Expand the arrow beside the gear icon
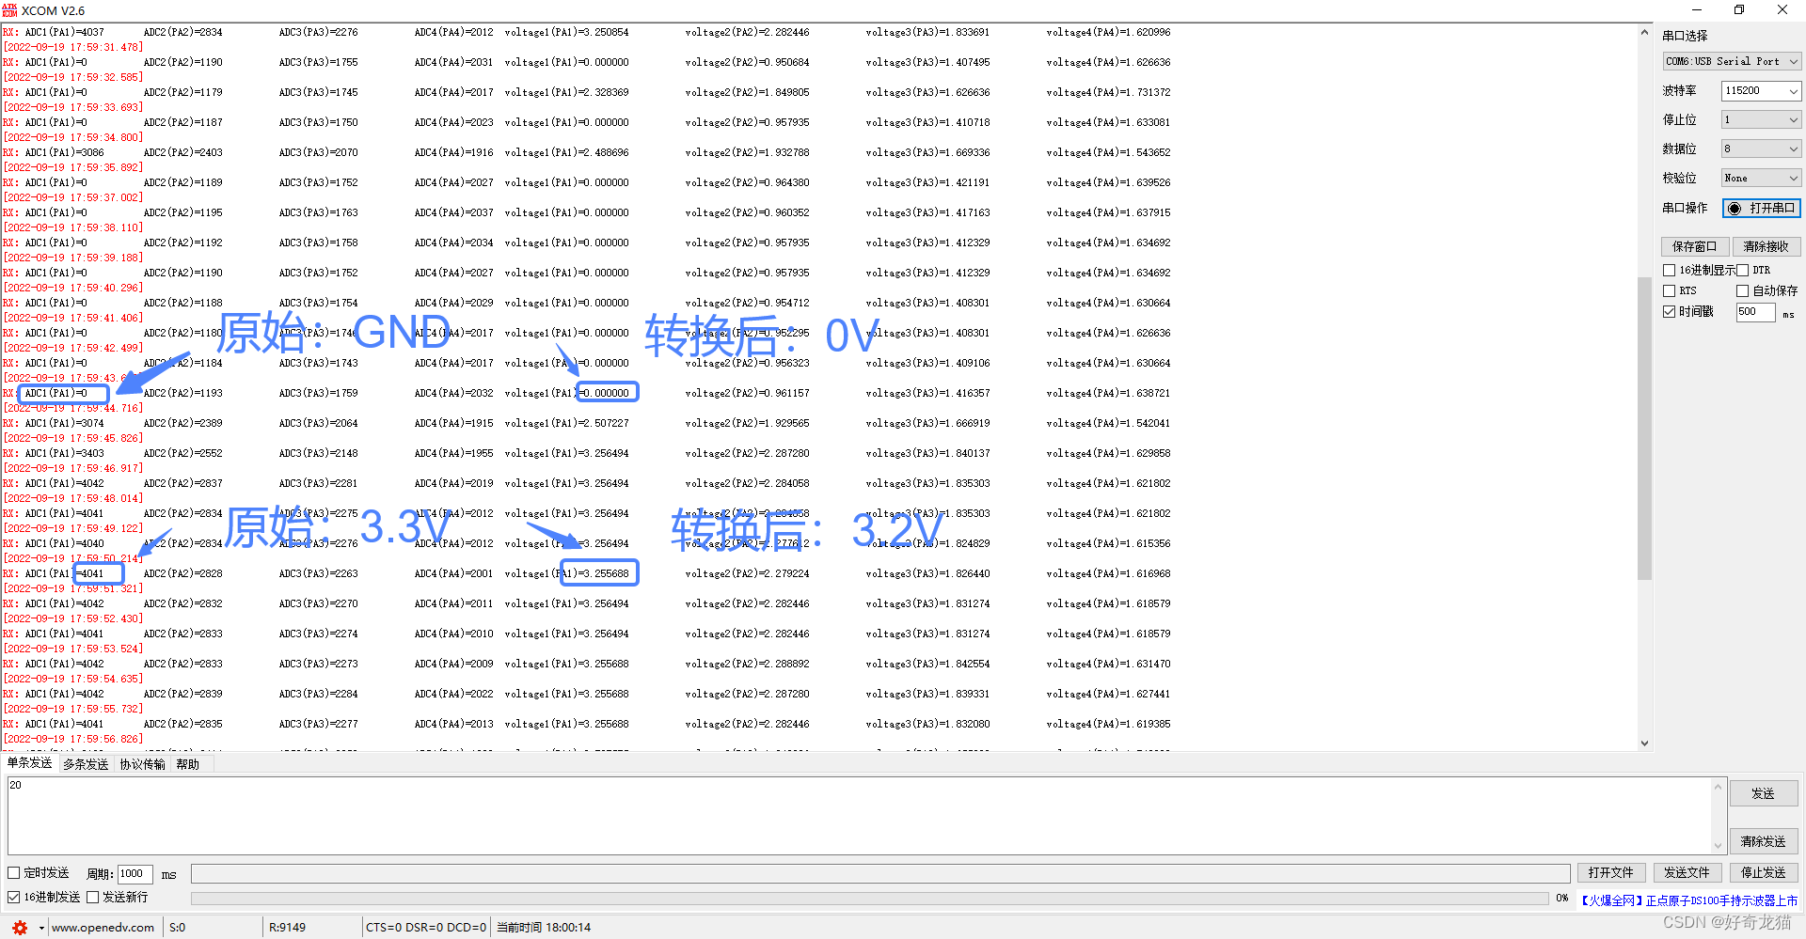 41,928
